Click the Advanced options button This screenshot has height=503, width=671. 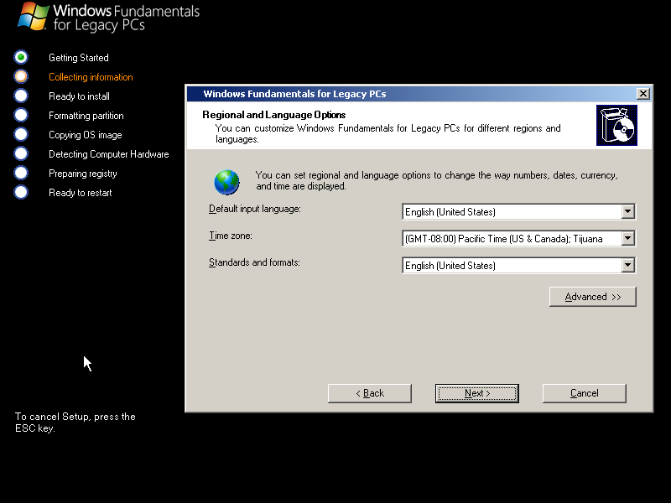point(592,296)
